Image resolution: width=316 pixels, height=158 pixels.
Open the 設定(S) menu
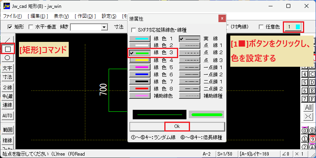click(109, 16)
